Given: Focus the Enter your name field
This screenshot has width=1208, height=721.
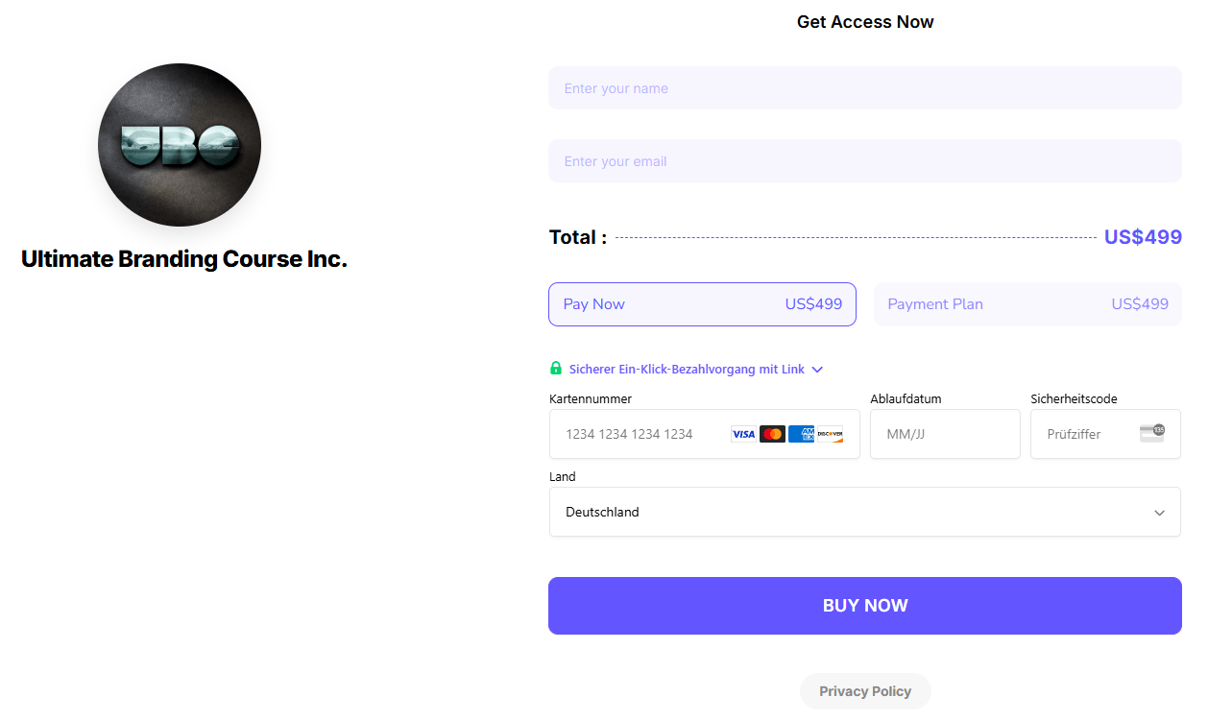Looking at the screenshot, I should (865, 88).
